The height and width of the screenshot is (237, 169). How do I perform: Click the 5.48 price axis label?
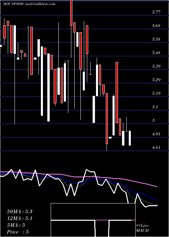coord(156,53)
